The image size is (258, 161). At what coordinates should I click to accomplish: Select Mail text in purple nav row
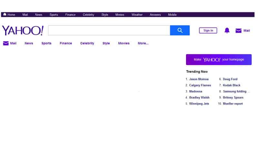[13, 43]
